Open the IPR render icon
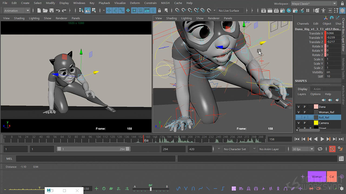Screen dimensions: 346x194 coord(277,11)
